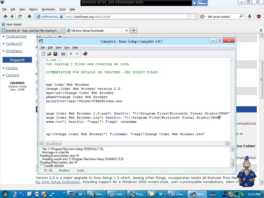Click the compiler output scroll up arrow
The width and height of the screenshot is (264, 198).
232,150
